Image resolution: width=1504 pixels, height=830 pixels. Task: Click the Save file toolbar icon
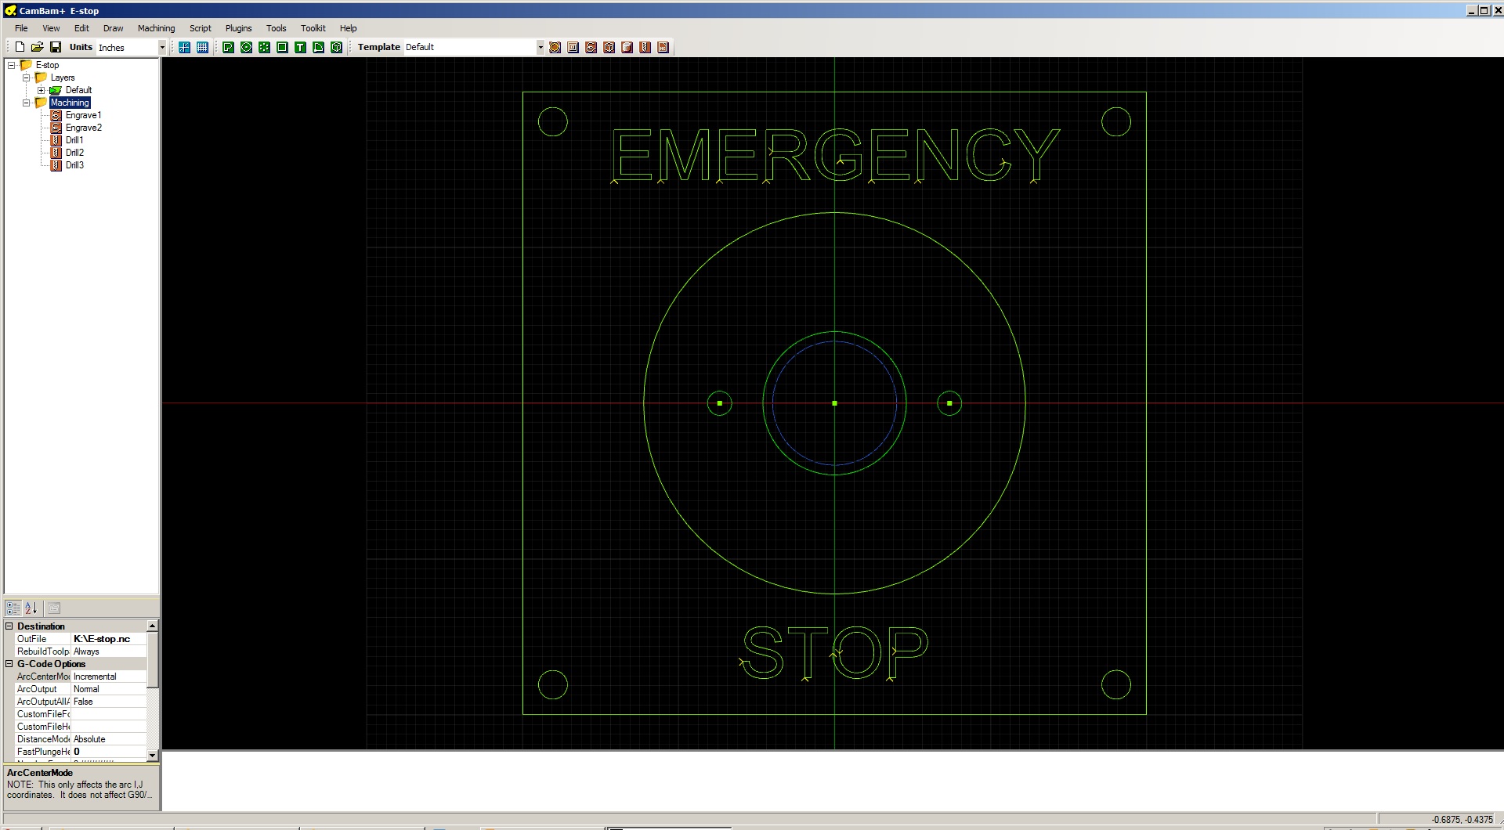(x=56, y=47)
